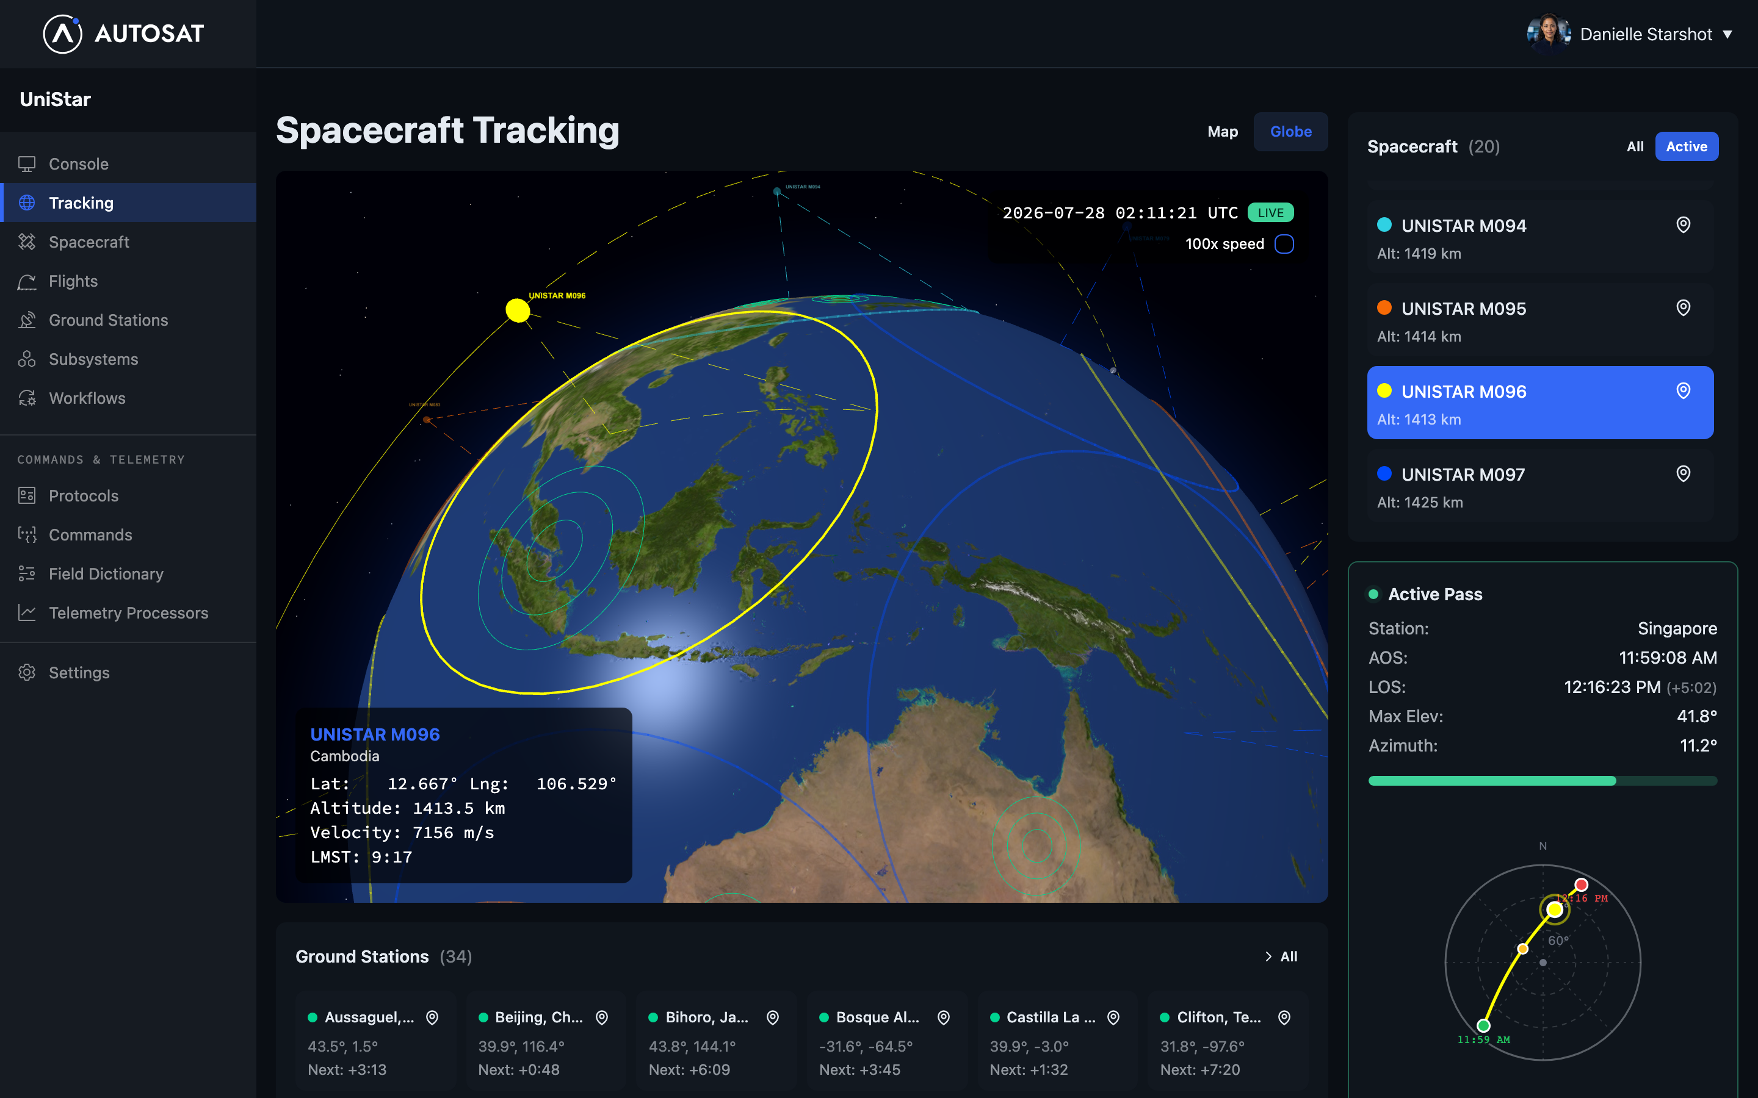Click the 'LOS: 12:16:23 PM' value

(1612, 687)
